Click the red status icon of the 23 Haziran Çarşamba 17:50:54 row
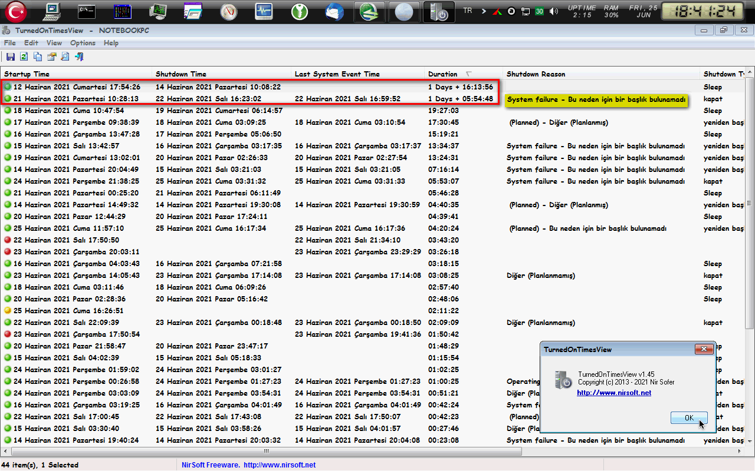The height and width of the screenshot is (471, 755). [x=8, y=334]
